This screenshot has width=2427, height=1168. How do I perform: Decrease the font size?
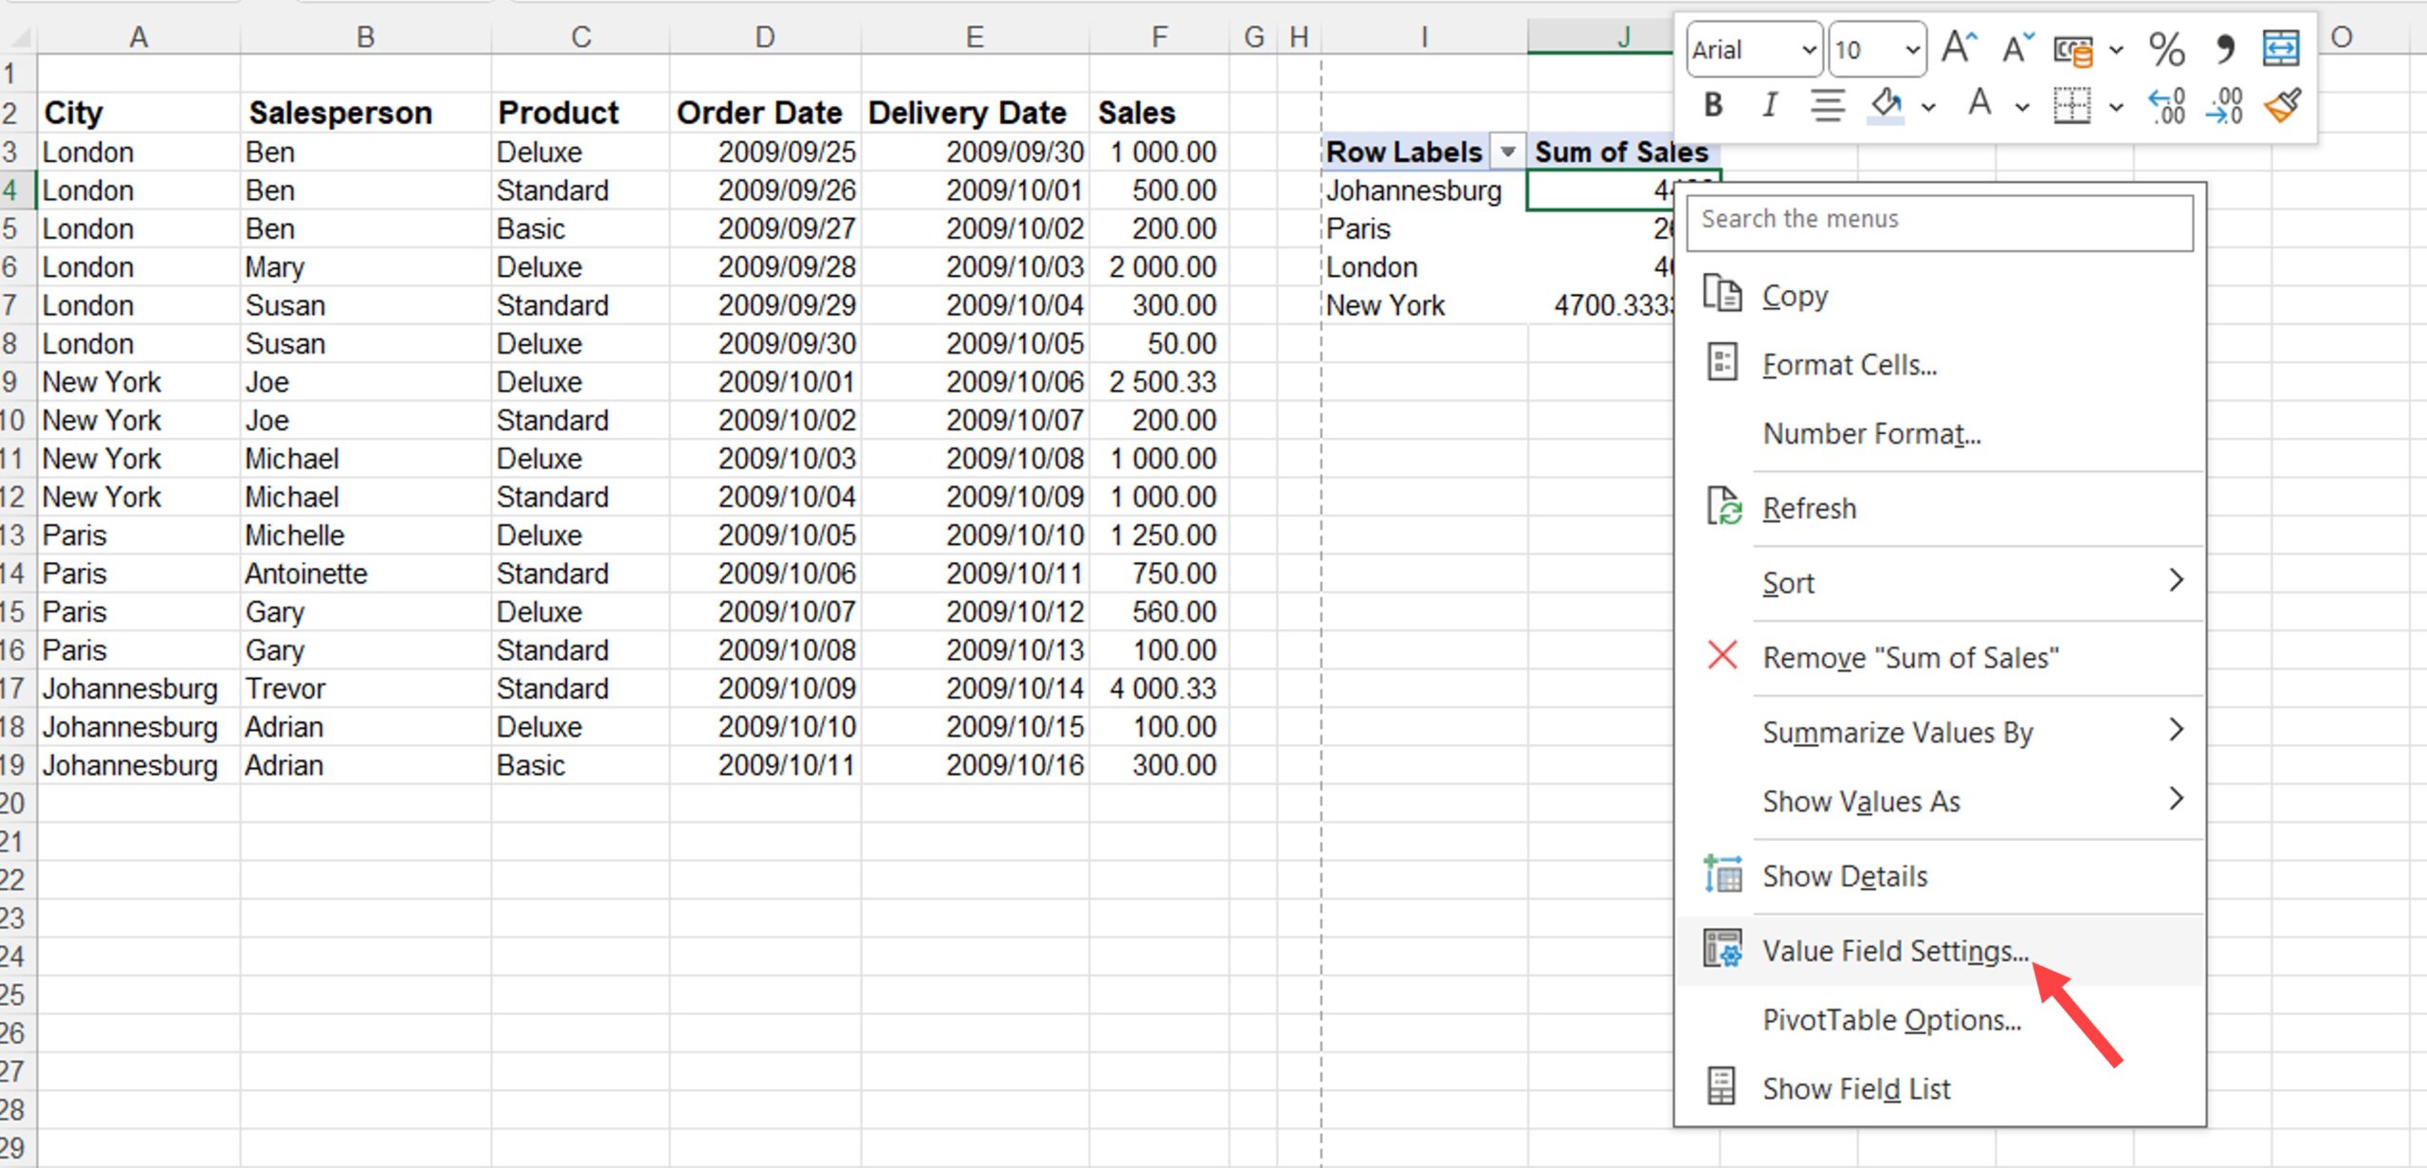(x=2016, y=47)
